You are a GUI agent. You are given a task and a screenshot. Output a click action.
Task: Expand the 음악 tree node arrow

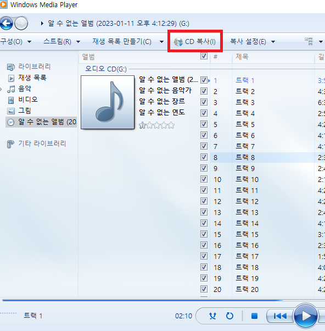click(1, 90)
